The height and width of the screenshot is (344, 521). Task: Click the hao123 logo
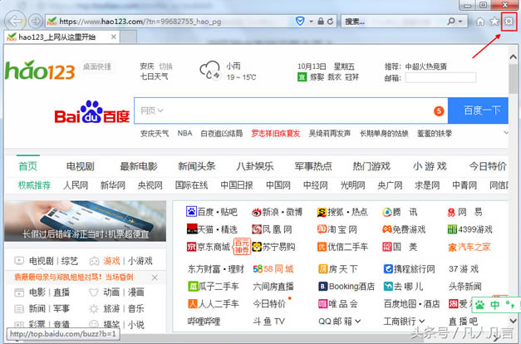[40, 71]
